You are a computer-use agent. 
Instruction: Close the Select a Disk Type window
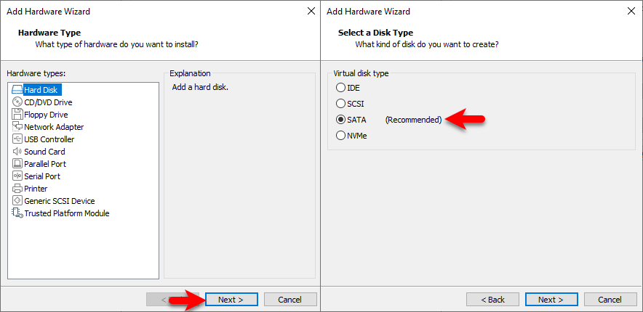pyautogui.click(x=631, y=12)
